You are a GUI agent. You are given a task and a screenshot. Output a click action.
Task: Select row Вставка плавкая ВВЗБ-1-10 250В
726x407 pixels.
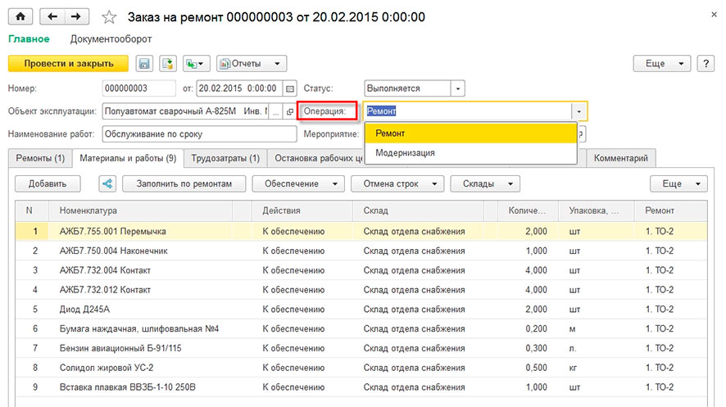coord(361,387)
